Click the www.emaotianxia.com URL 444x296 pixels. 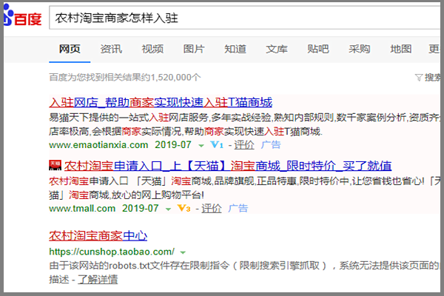(x=98, y=145)
